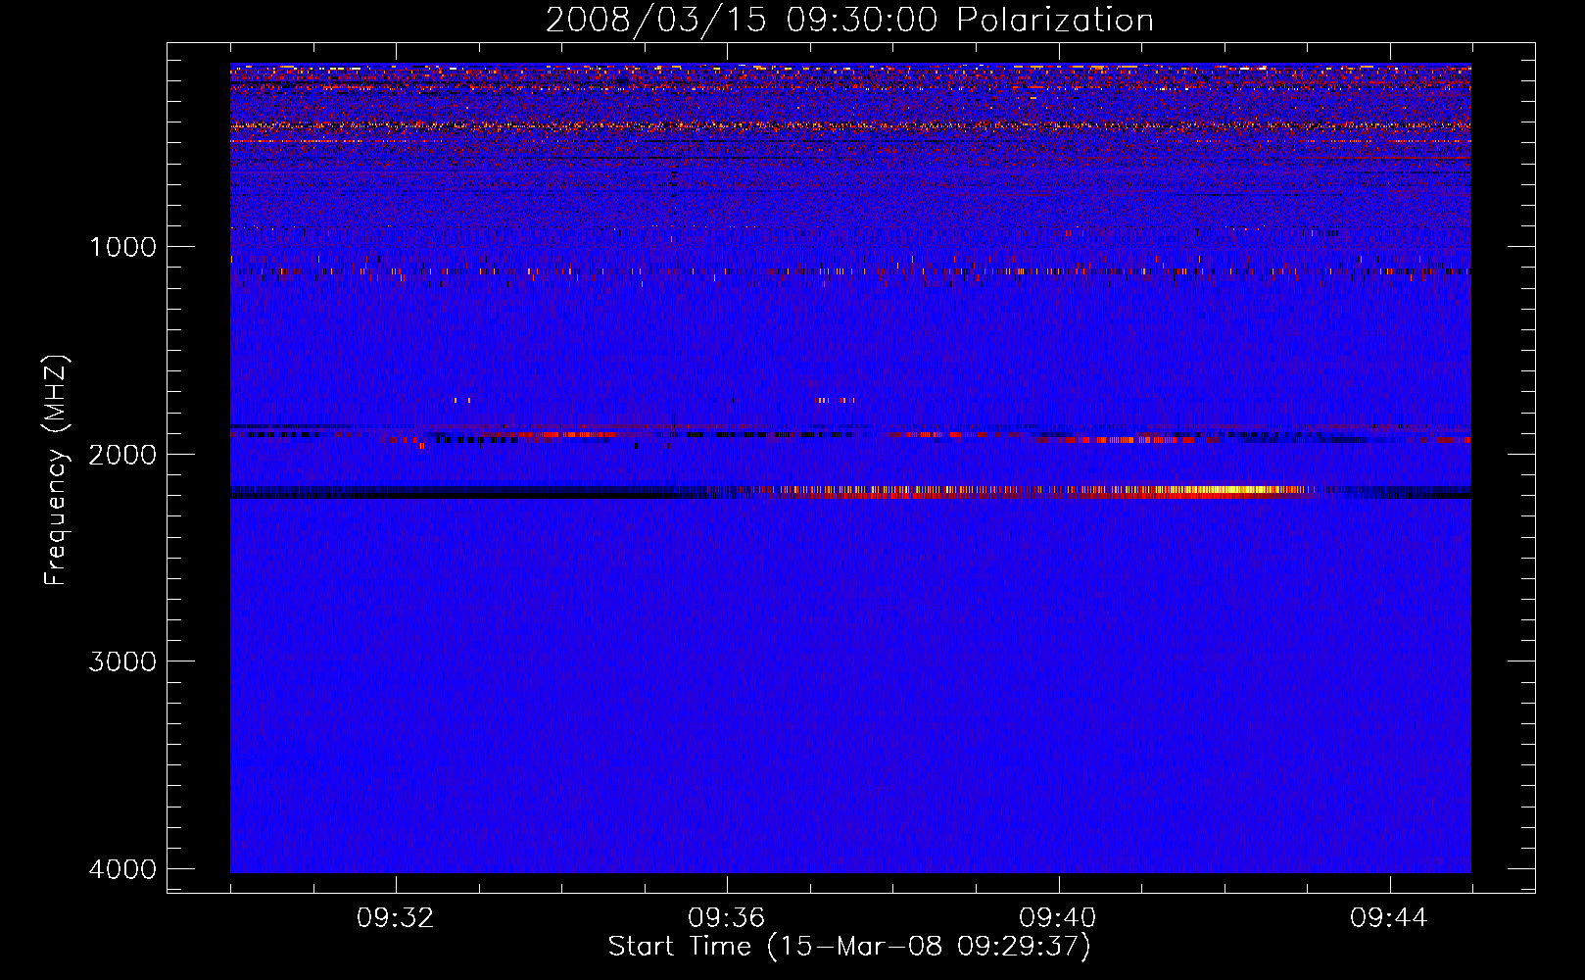
Task: Click the 09:32 time tick label
Action: click(x=396, y=918)
